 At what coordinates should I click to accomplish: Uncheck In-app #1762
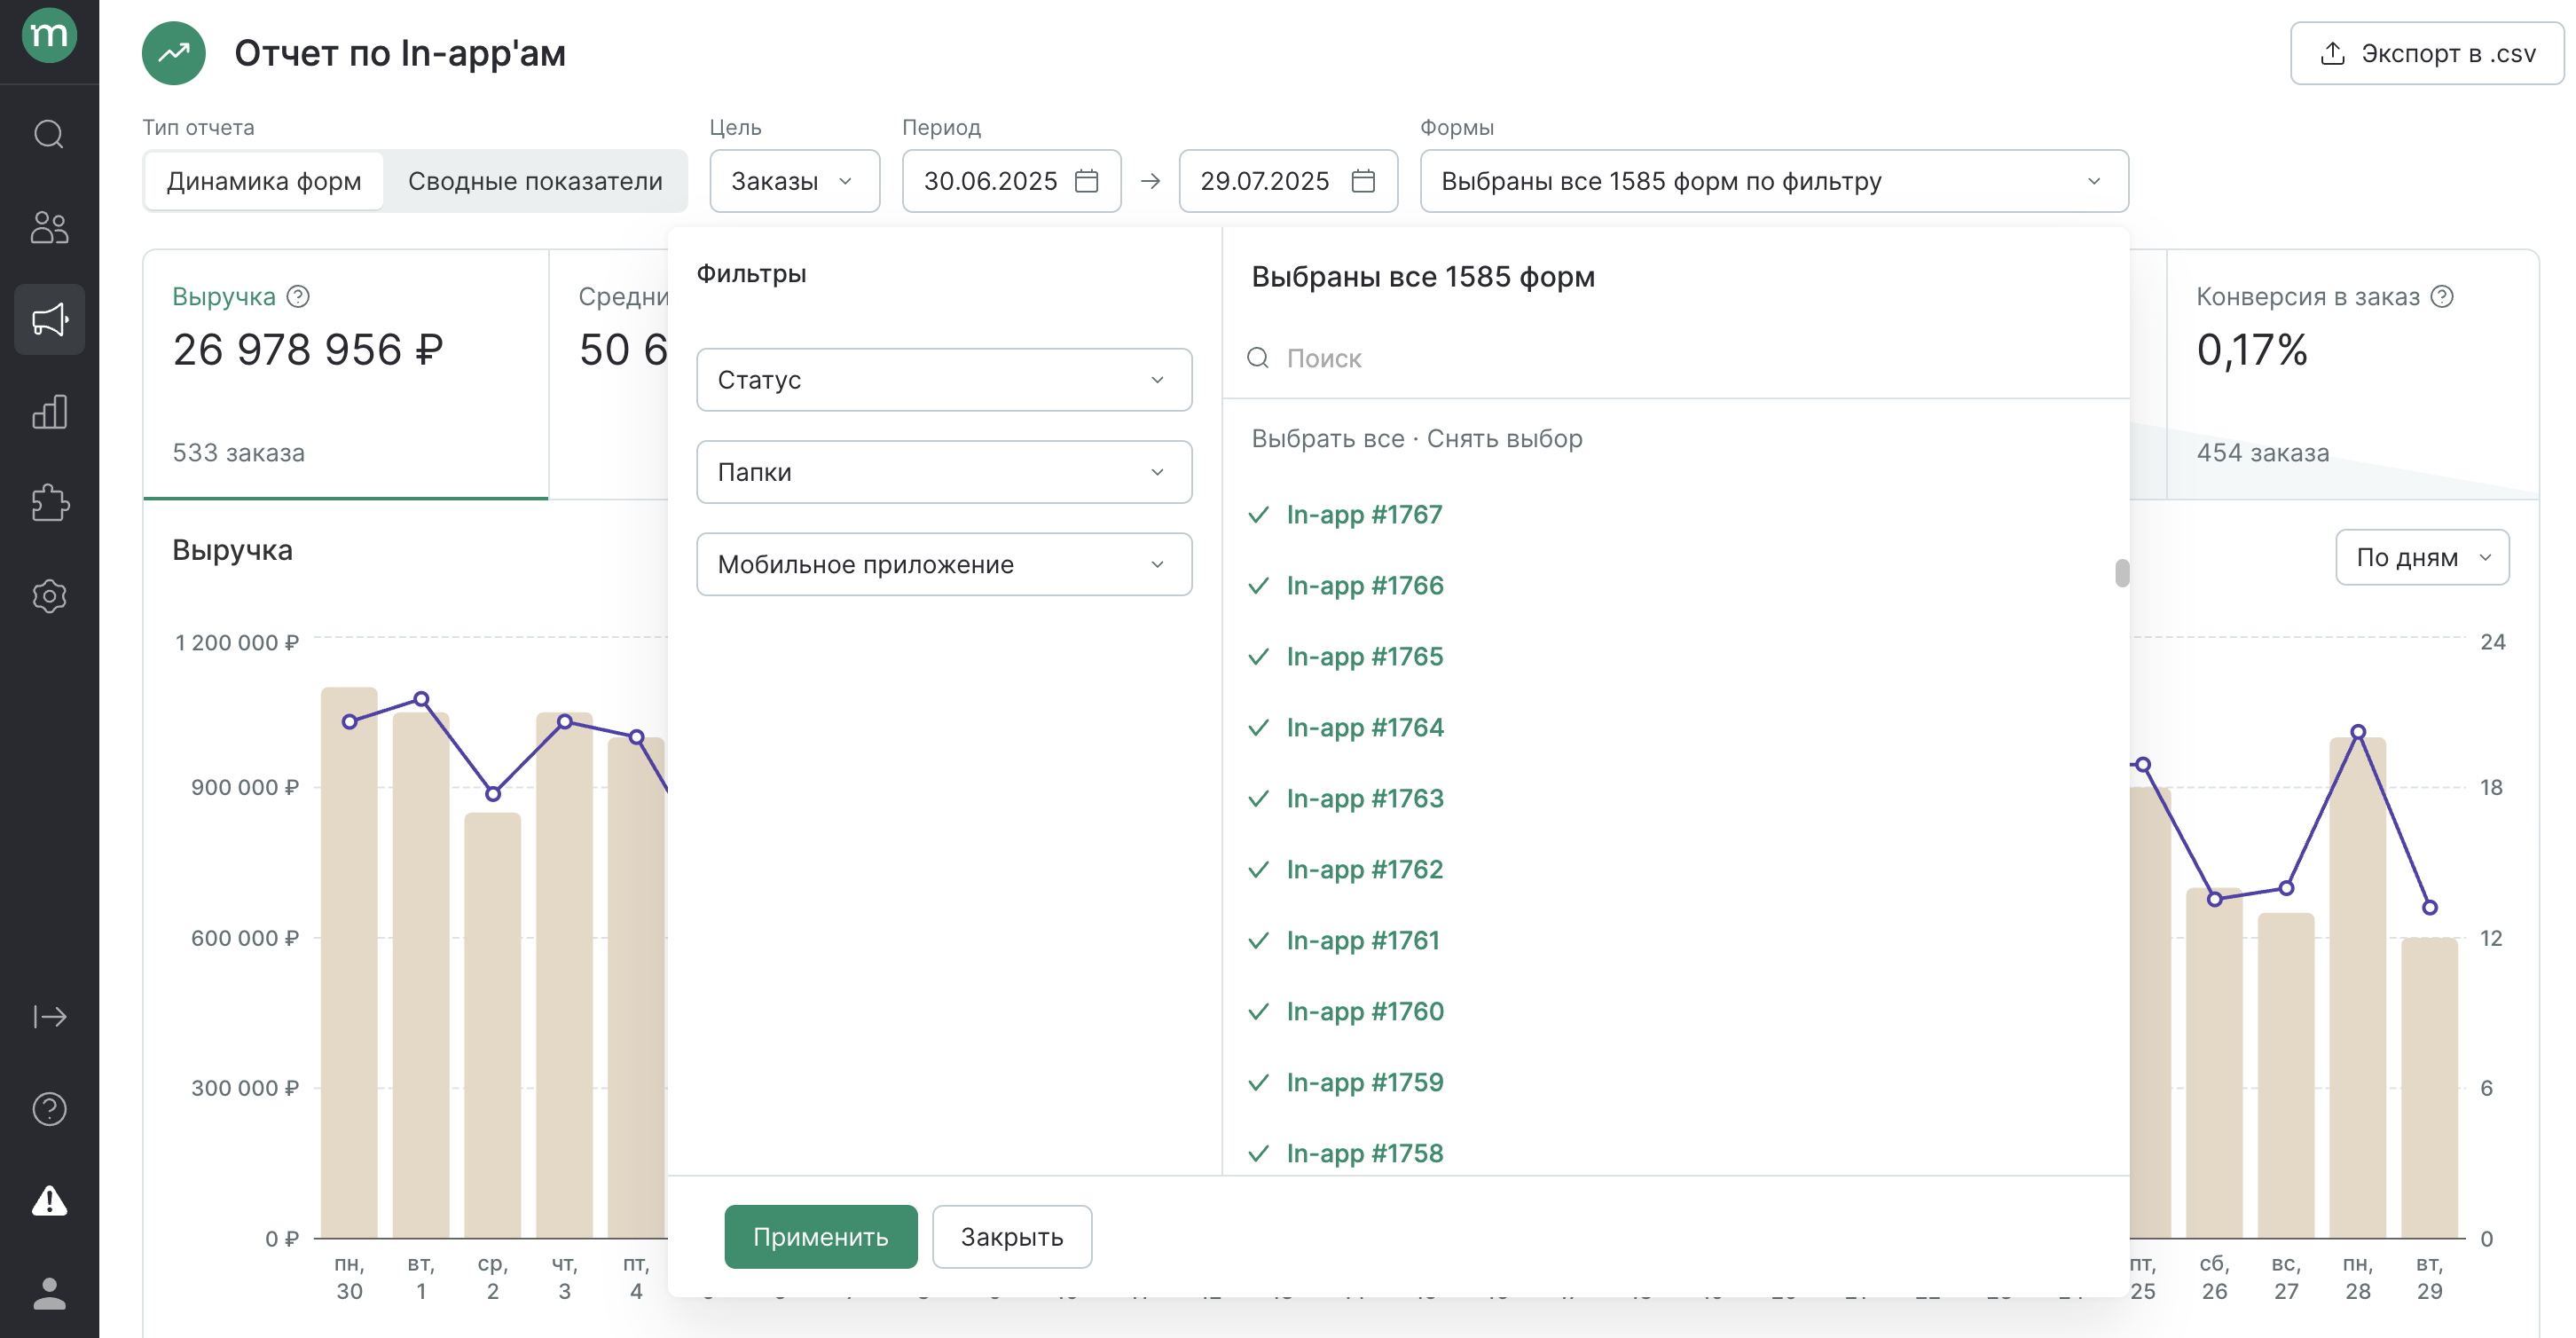click(1345, 870)
